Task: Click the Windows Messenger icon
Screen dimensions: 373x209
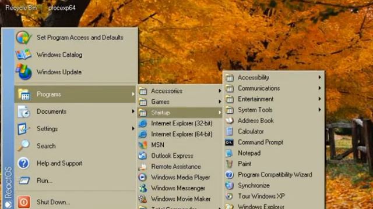Action: tap(143, 188)
